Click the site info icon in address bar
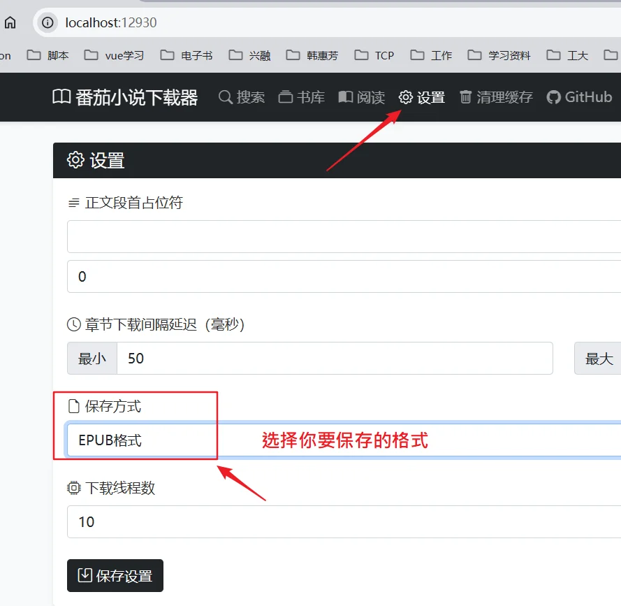This screenshot has width=621, height=606. point(48,22)
